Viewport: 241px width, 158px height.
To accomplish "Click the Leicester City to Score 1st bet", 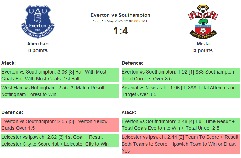I will pos(60,140).
